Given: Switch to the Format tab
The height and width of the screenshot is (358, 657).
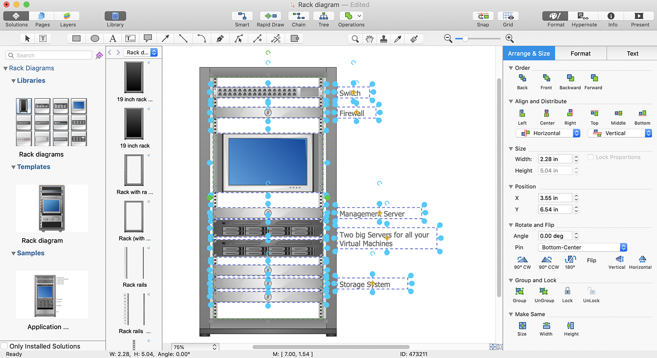Looking at the screenshot, I should tap(581, 53).
